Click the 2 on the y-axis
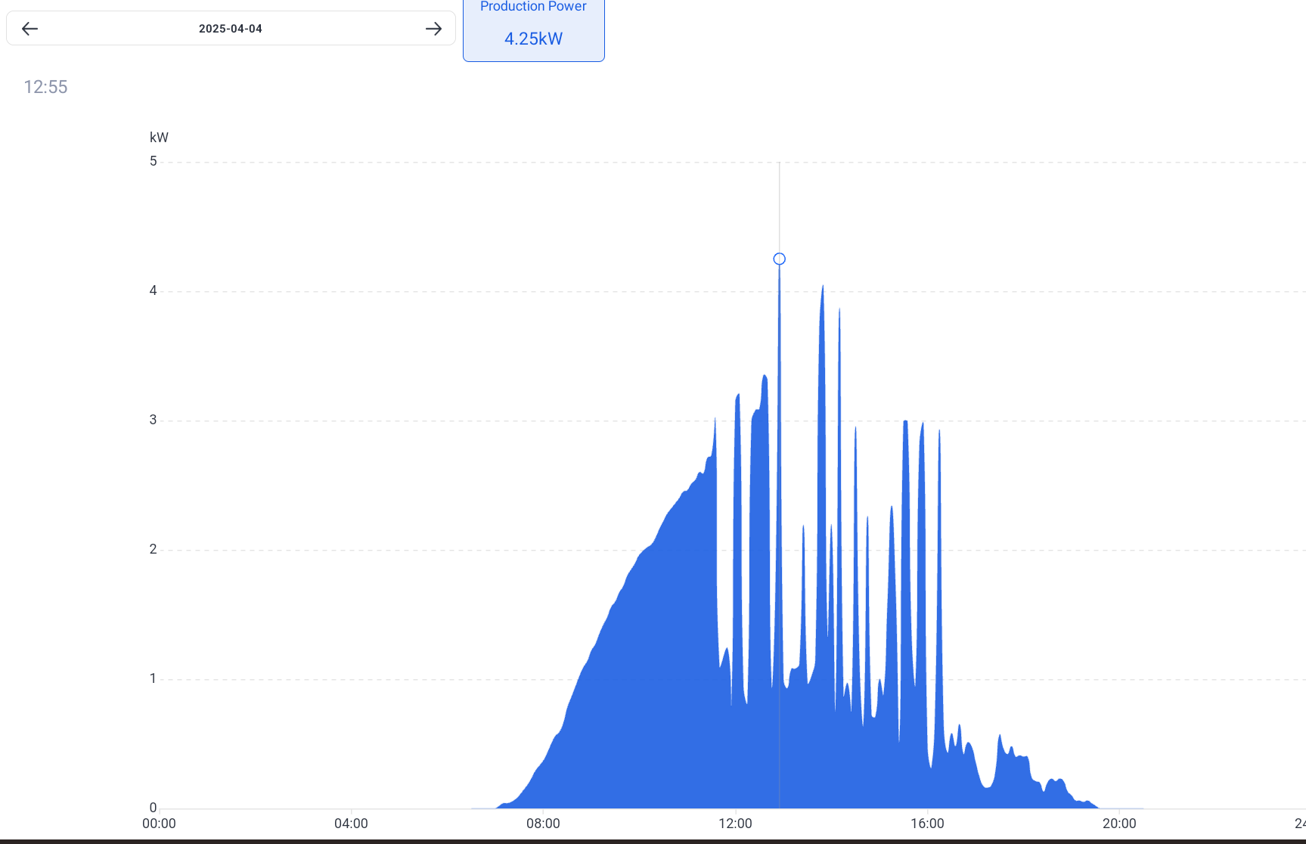The width and height of the screenshot is (1306, 844). [154, 549]
